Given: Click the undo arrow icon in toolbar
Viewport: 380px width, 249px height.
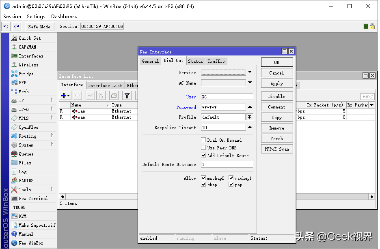Looking at the screenshot, I should (6, 26).
